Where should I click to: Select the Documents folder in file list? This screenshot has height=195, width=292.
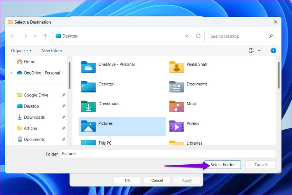[x=188, y=87]
